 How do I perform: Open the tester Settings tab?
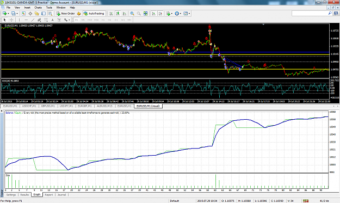11,195
